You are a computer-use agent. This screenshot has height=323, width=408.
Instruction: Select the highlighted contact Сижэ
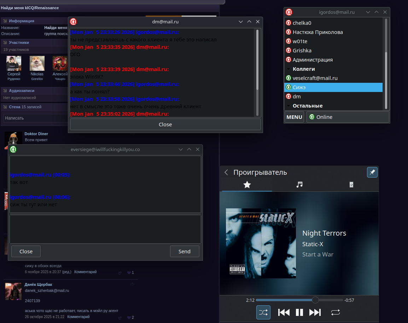pos(333,87)
